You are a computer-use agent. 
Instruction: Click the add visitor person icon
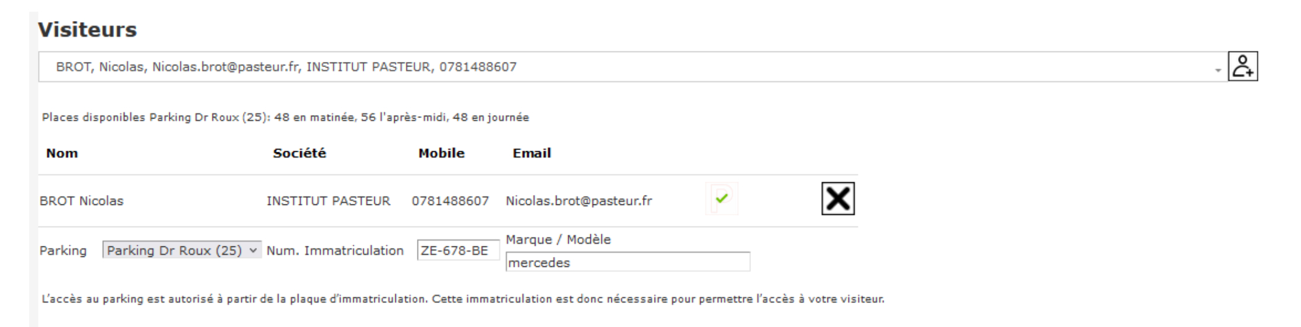[1243, 67]
